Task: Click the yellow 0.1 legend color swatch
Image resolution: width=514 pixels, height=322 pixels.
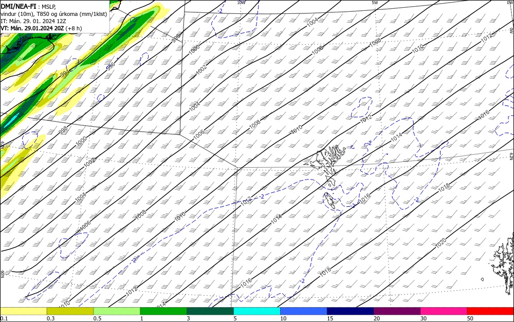Action: pyautogui.click(x=23, y=311)
